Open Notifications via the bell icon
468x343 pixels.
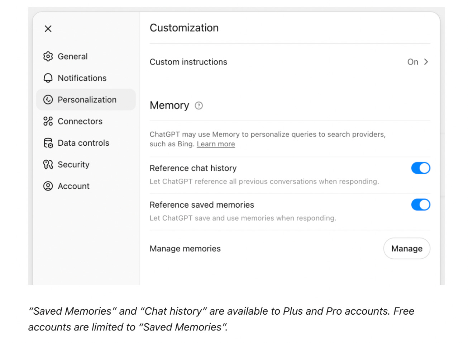(48, 78)
